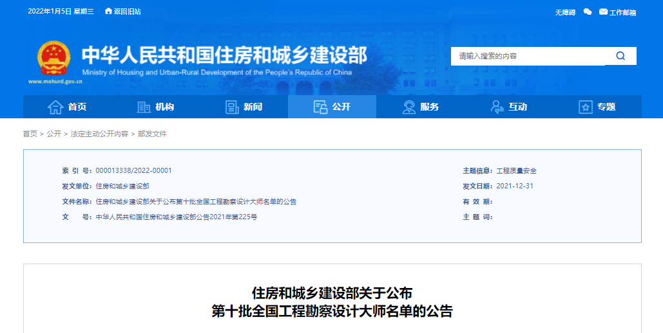Click the envelope icon beside 工作邮箱
Screen dimensions: 663x333
[x=603, y=12]
